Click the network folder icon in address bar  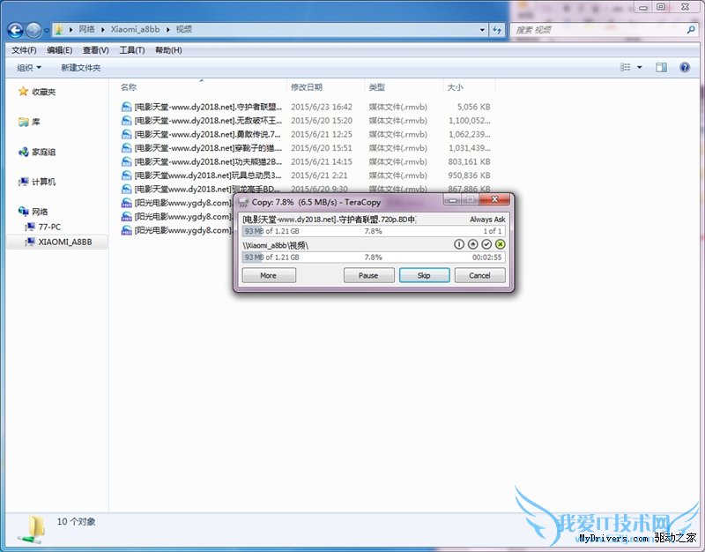tap(58, 30)
